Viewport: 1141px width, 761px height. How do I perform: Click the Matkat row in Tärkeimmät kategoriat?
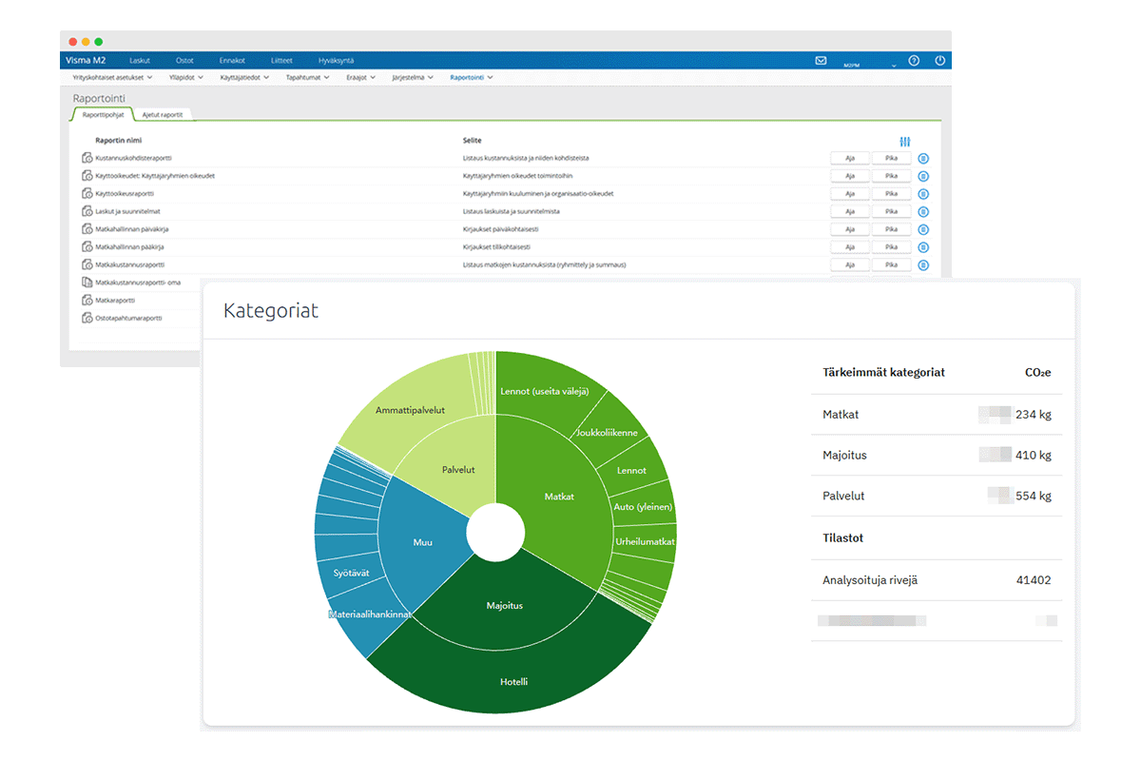tap(937, 415)
